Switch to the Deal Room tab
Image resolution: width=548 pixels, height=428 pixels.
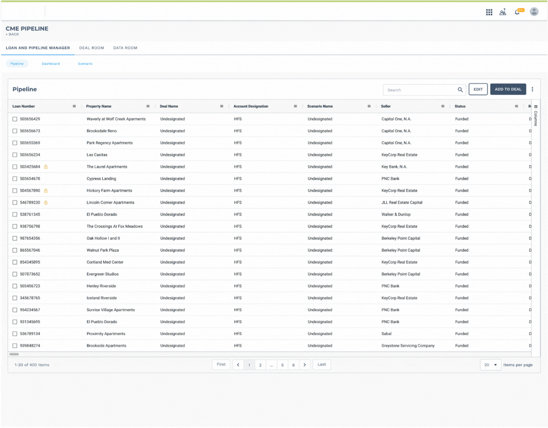pos(91,48)
